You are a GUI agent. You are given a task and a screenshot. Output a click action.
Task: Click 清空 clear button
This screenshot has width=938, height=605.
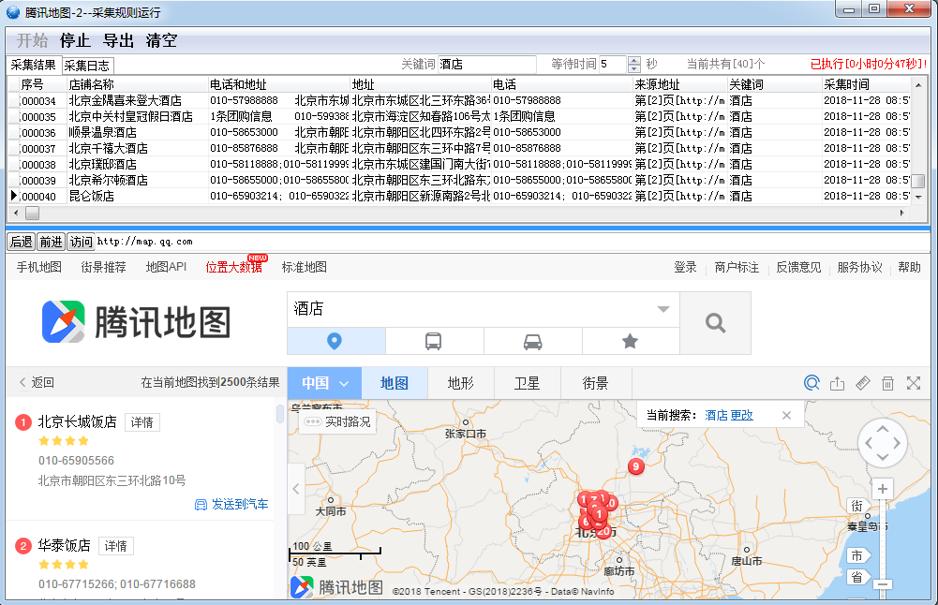(161, 40)
